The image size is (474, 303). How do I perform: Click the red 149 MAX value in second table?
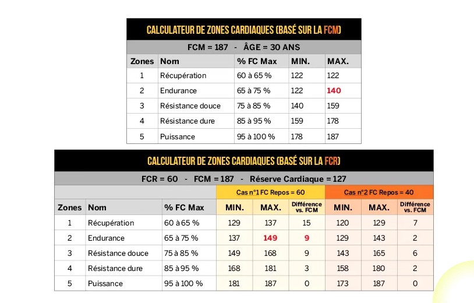270,238
